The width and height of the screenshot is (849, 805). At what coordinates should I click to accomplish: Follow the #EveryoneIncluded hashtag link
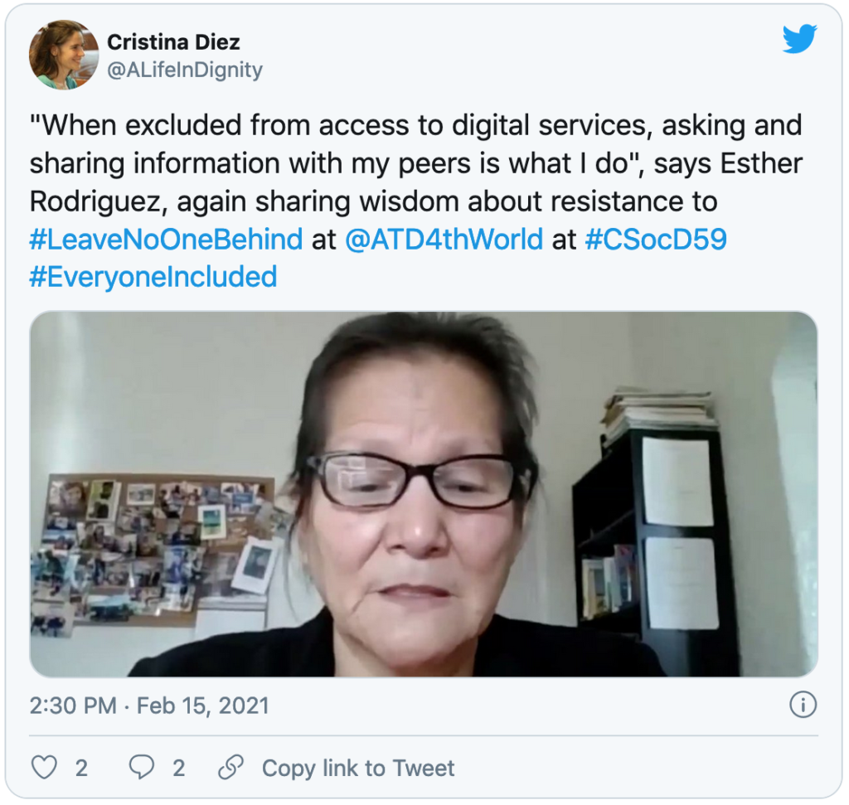click(153, 277)
